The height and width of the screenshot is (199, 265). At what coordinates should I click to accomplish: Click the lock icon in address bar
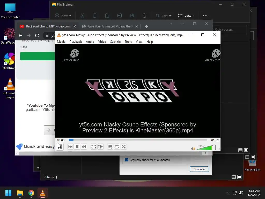[x=47, y=35]
